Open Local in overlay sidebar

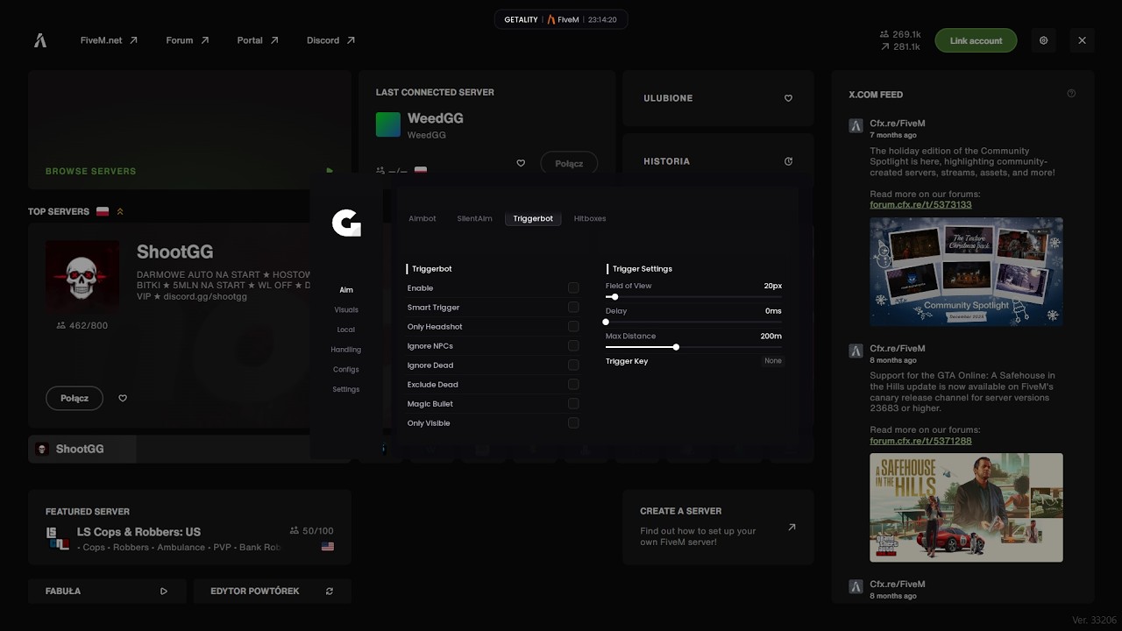[x=346, y=330]
